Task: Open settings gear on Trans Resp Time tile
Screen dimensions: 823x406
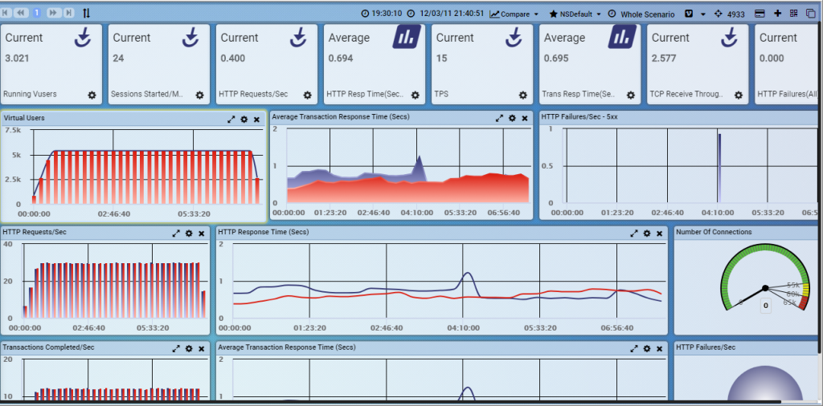Action: [631, 95]
